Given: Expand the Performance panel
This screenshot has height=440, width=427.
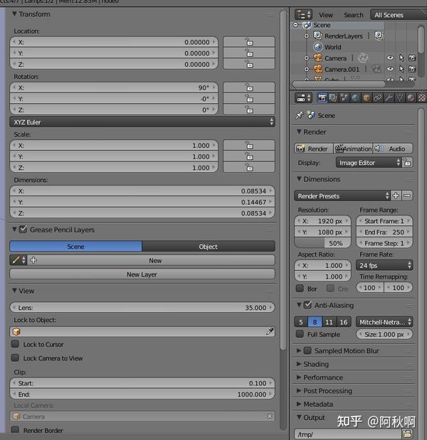Looking at the screenshot, I should (323, 377).
